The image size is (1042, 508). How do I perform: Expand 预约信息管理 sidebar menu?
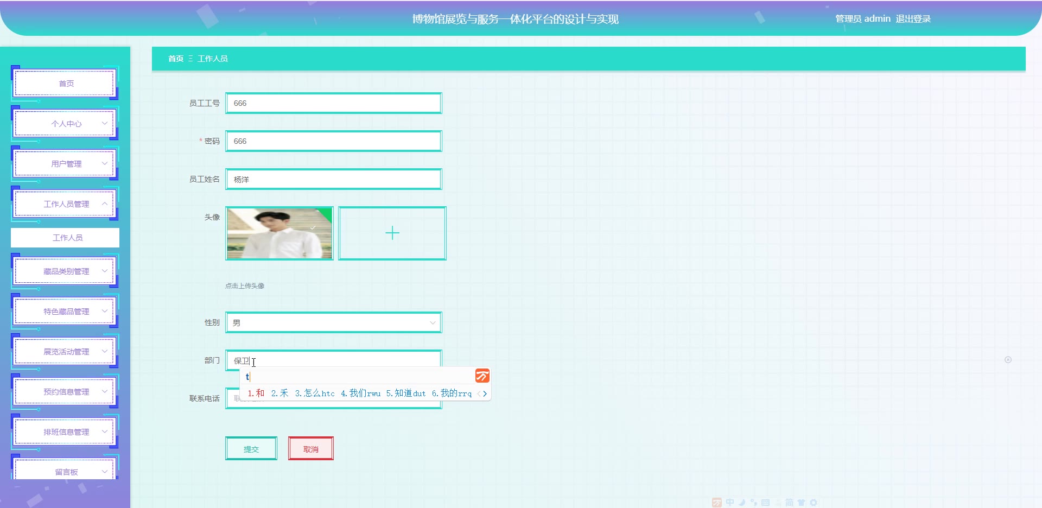[x=65, y=392]
